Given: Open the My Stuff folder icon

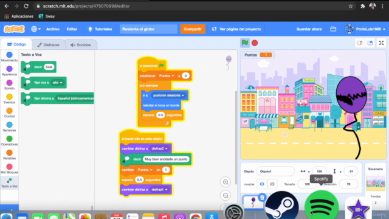Looking at the screenshot, I should (333, 29).
